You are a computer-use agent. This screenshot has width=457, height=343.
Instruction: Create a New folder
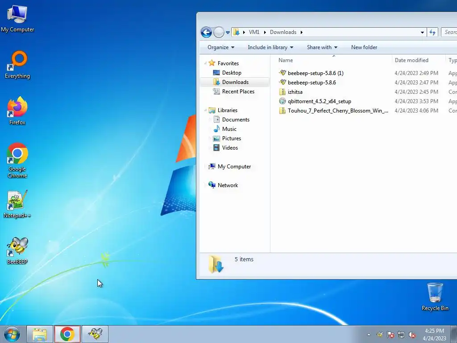364,47
